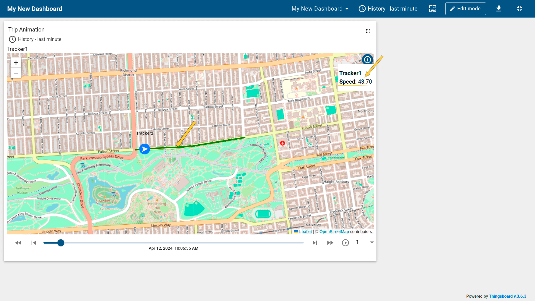Screen dimensions: 535x301
Task: Click the Edit mode button
Action: pos(466,9)
